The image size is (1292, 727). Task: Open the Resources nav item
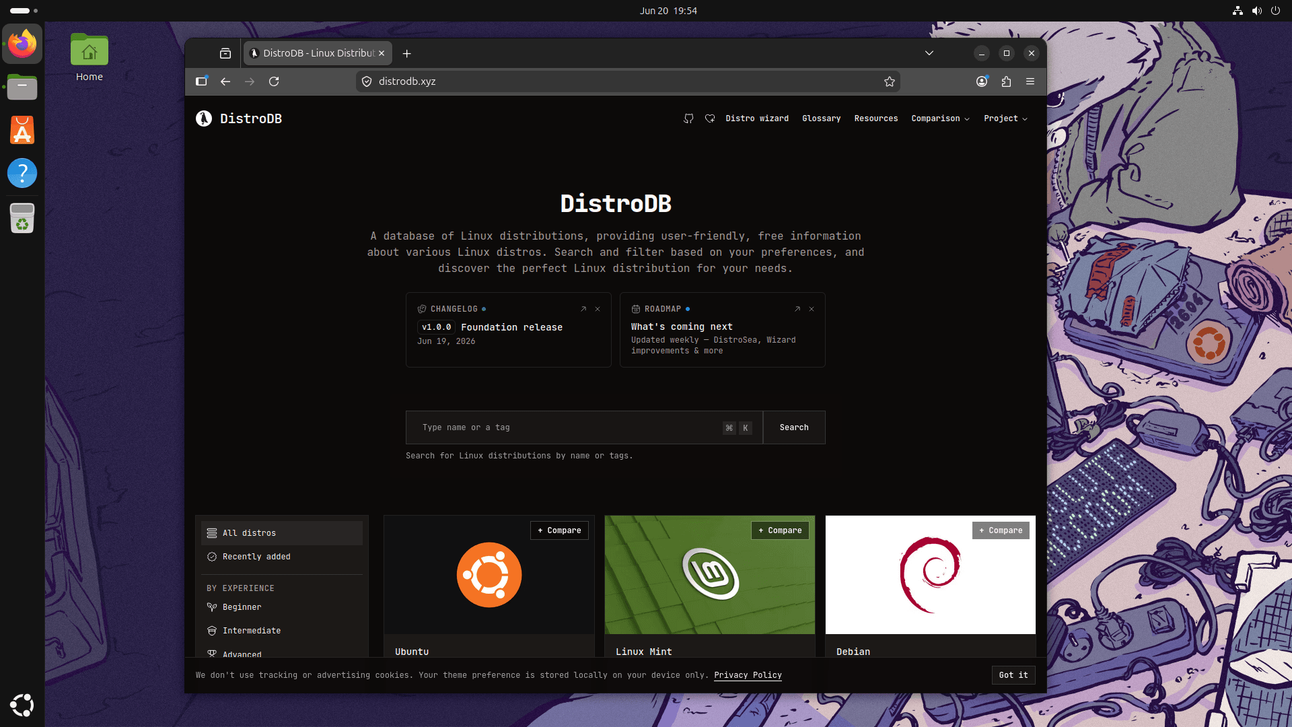pos(875,118)
